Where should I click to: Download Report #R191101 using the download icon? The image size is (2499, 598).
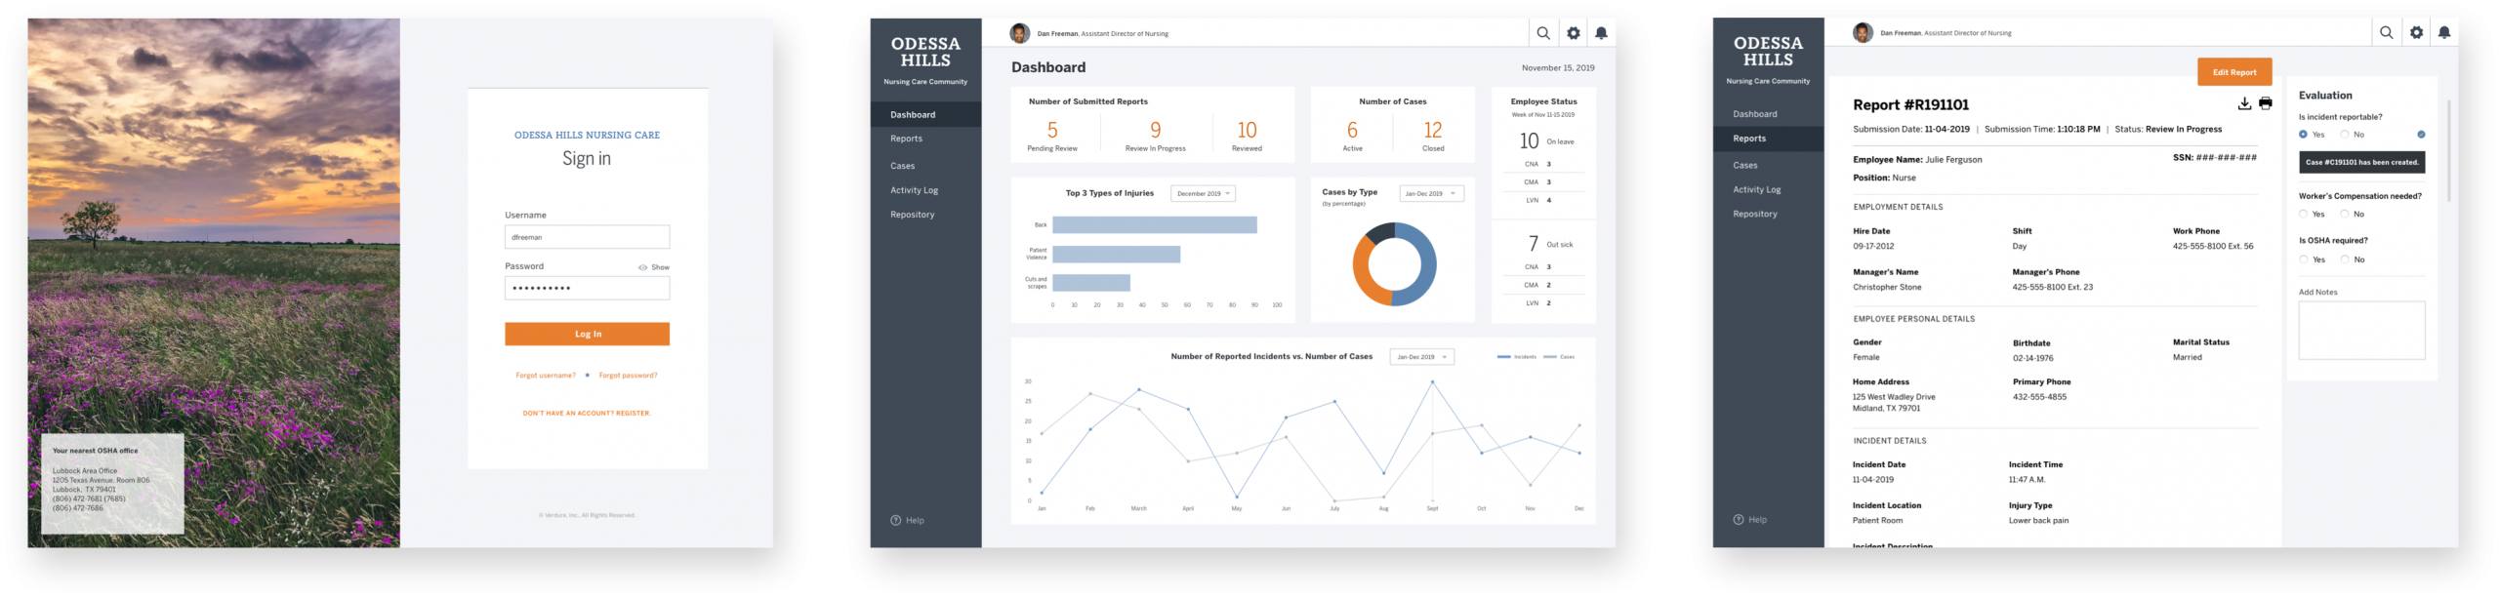click(2244, 103)
